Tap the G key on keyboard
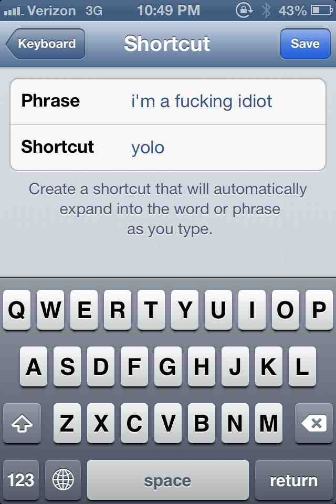The width and height of the screenshot is (336, 504). [x=168, y=366]
